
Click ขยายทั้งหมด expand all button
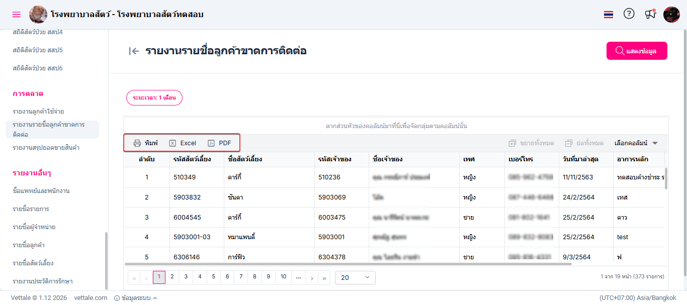[x=531, y=143]
